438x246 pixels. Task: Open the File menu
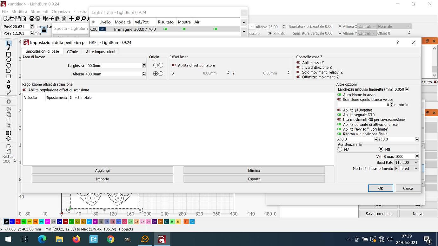(5, 11)
